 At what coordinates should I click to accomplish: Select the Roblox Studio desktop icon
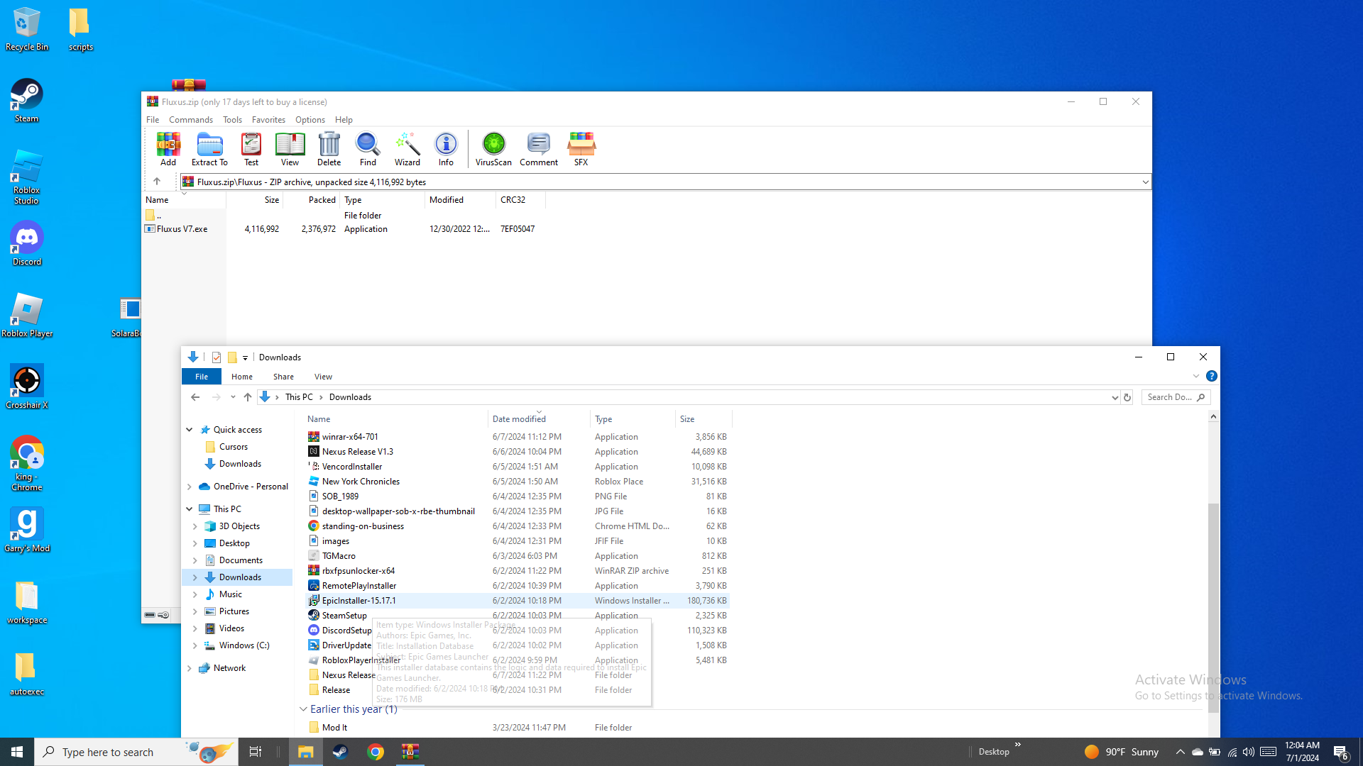[x=27, y=177]
